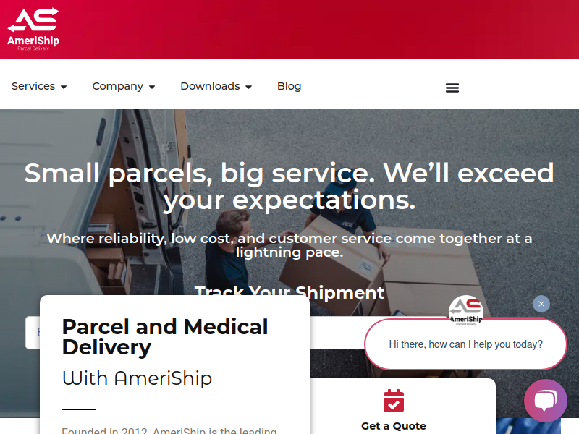Click the calendar checkmark quote icon
The image size is (579, 434).
[393, 401]
